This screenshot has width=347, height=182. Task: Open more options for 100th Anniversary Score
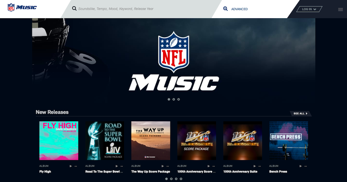pos(214,166)
